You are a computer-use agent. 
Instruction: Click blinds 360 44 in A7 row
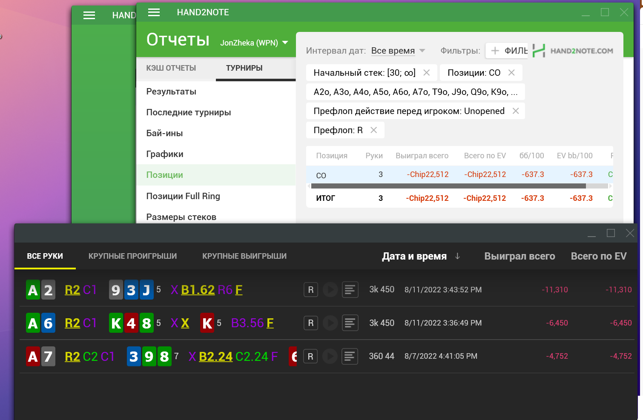click(382, 356)
